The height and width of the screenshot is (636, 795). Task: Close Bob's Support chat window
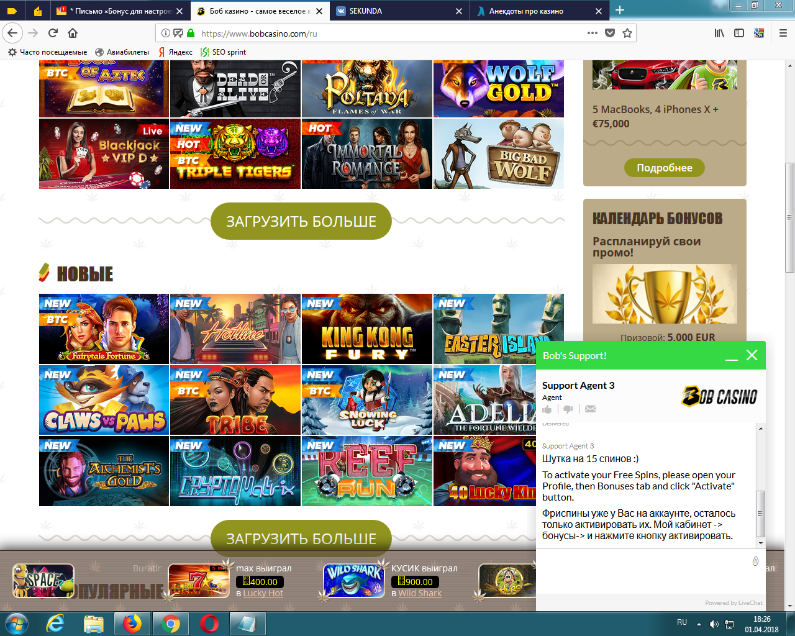(x=752, y=355)
